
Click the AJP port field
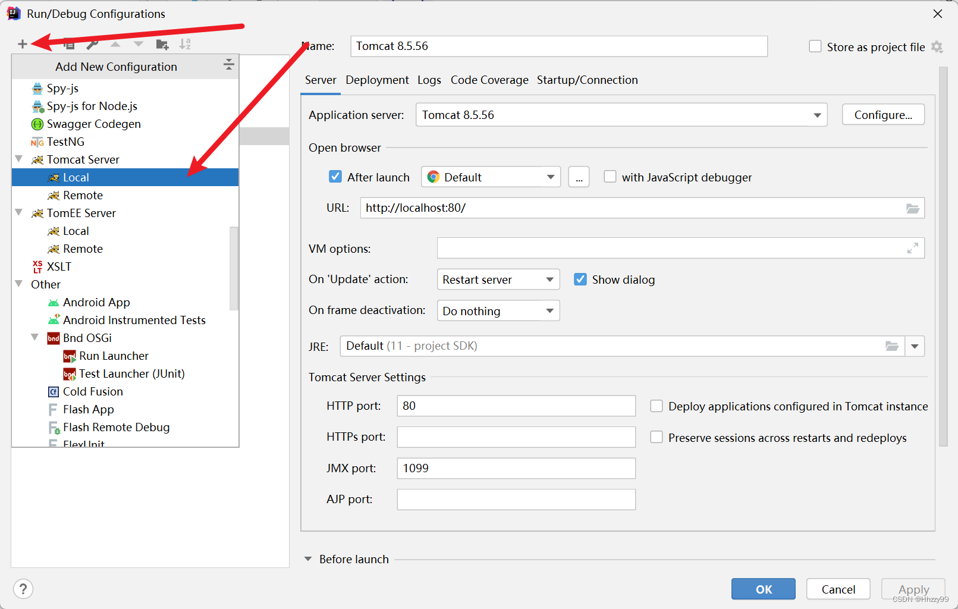coord(516,499)
